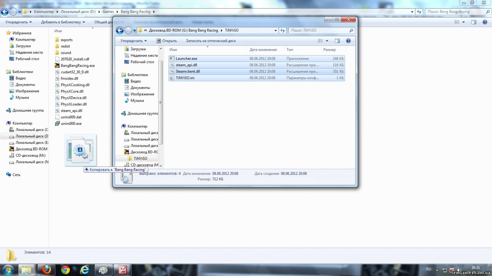
Task: Open help icon in TiNYiSO window toolbar
Action: (348, 41)
